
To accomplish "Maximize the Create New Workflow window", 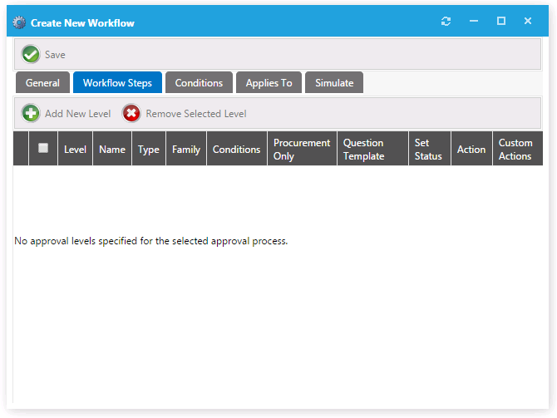I will tap(501, 22).
